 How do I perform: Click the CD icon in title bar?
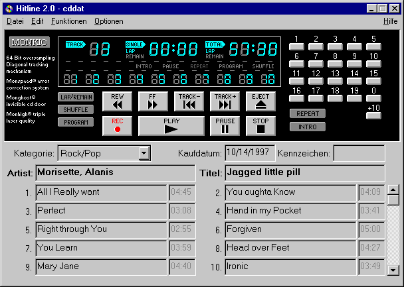pyautogui.click(x=9, y=9)
